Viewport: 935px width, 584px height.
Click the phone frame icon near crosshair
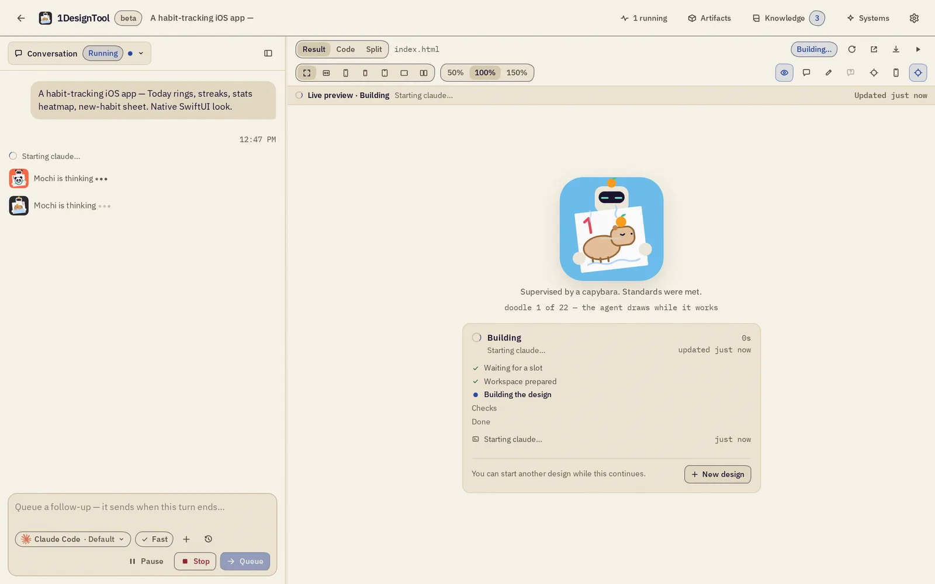click(896, 73)
